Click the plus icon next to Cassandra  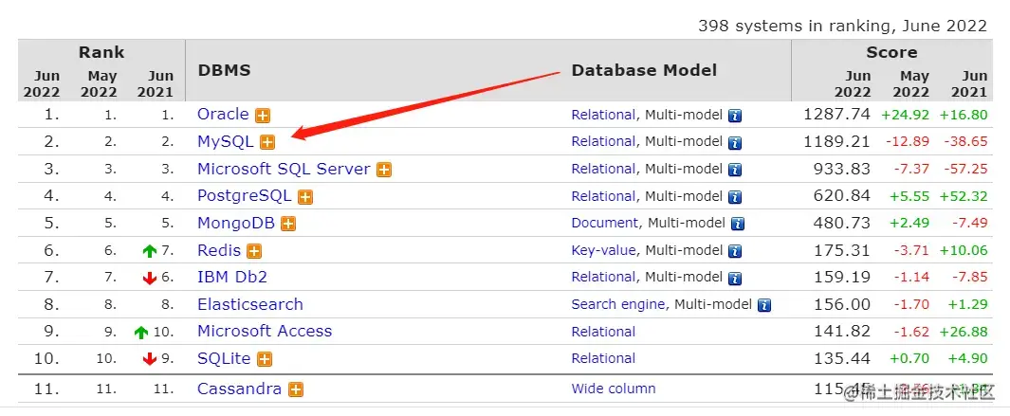click(296, 389)
